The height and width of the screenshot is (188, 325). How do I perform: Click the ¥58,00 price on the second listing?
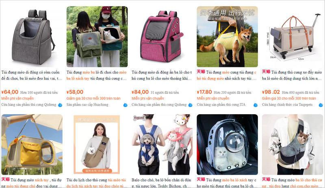[75, 92]
